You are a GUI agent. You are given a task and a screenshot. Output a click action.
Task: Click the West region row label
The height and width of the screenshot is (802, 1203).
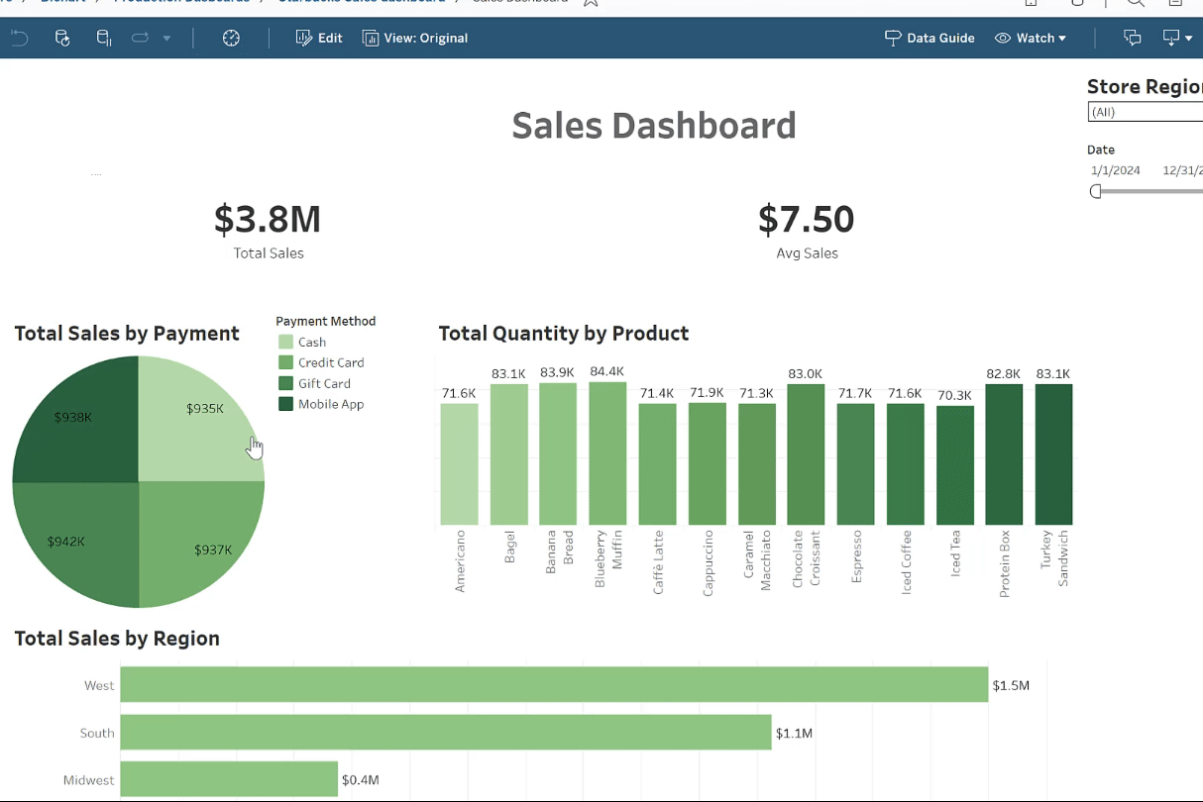99,685
